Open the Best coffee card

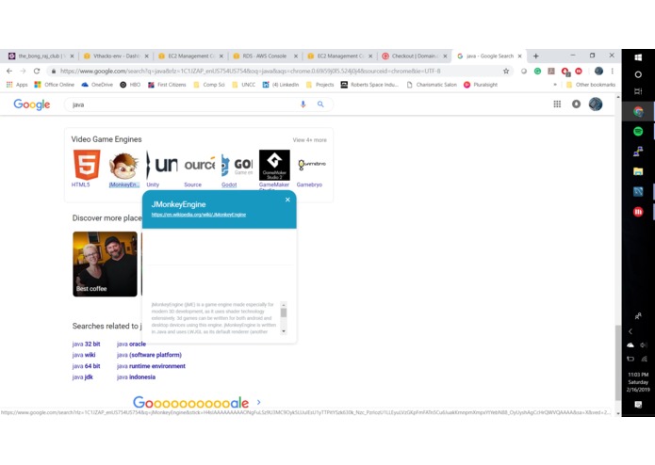coord(105,264)
